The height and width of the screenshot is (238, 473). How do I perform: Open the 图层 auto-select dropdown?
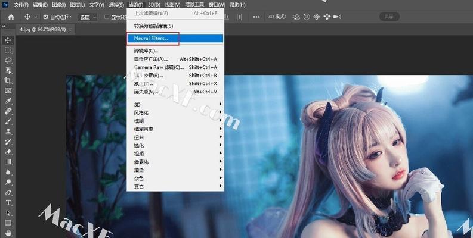(88, 17)
